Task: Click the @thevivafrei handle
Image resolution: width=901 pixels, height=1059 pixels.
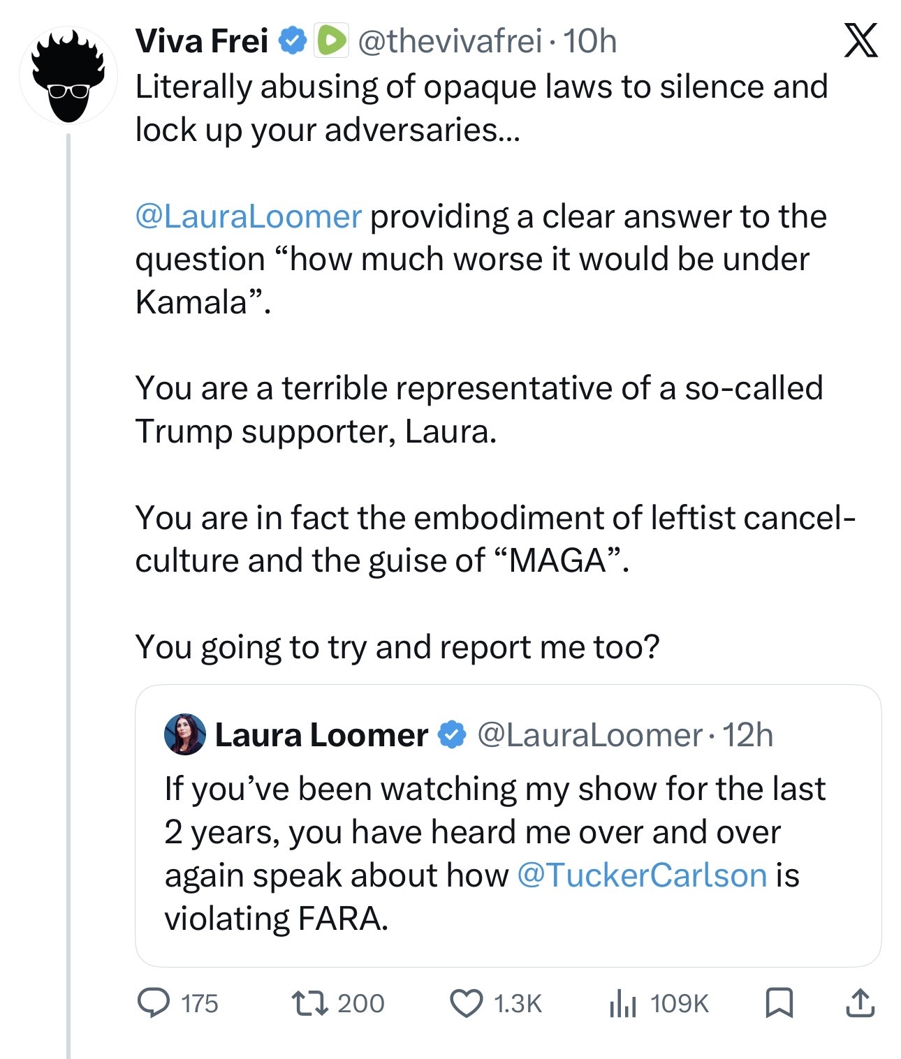Action: point(450,40)
